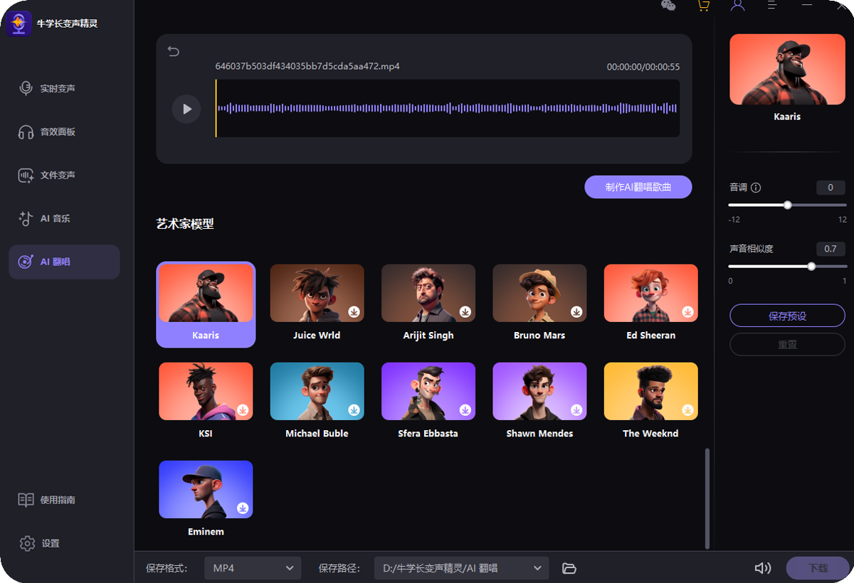854x583 pixels.
Task: Select the AI 翻唱 section
Action: 64,262
